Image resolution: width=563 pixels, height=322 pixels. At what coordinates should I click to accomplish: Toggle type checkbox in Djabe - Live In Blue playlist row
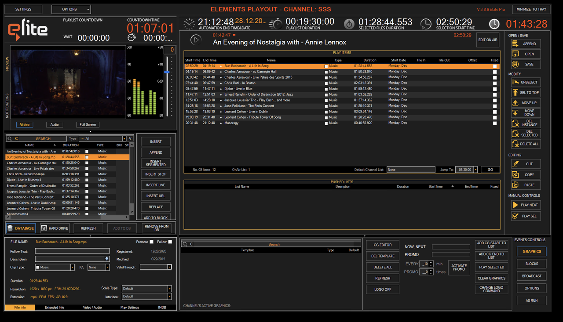pos(326,89)
